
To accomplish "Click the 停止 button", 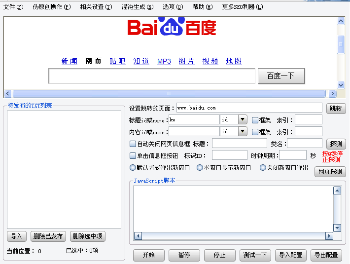I will coord(220,255).
